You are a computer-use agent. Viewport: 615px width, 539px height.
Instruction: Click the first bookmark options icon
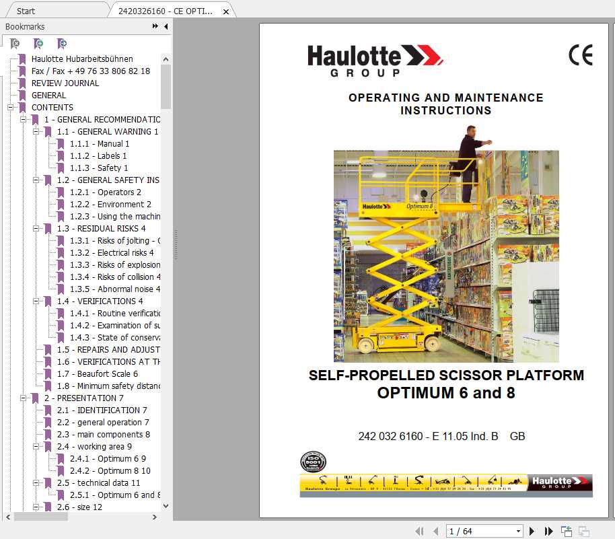15,43
